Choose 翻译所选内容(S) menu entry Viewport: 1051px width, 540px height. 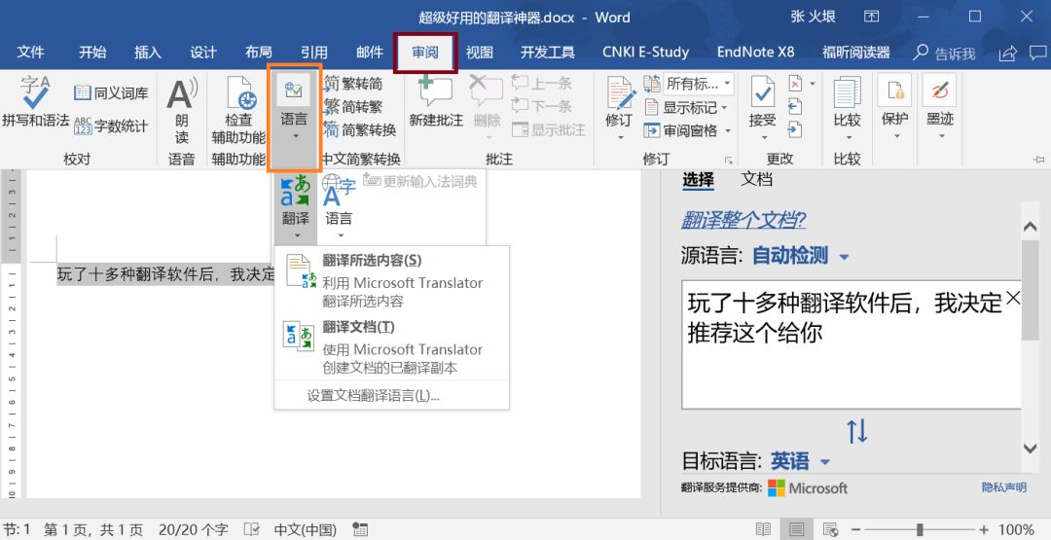point(392,280)
